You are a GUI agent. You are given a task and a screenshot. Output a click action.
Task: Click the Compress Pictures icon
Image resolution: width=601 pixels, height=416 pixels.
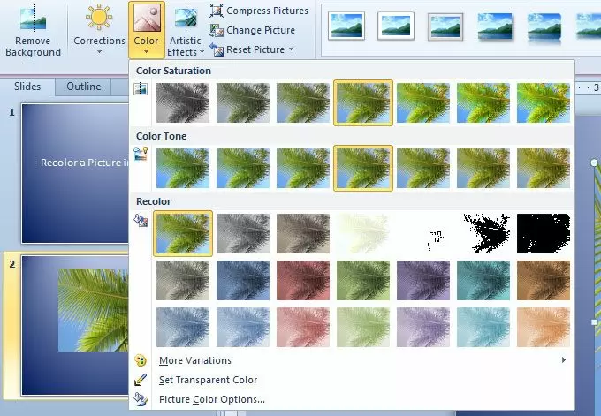[217, 11]
